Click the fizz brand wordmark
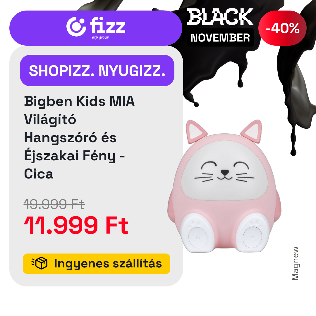 tap(108, 25)
